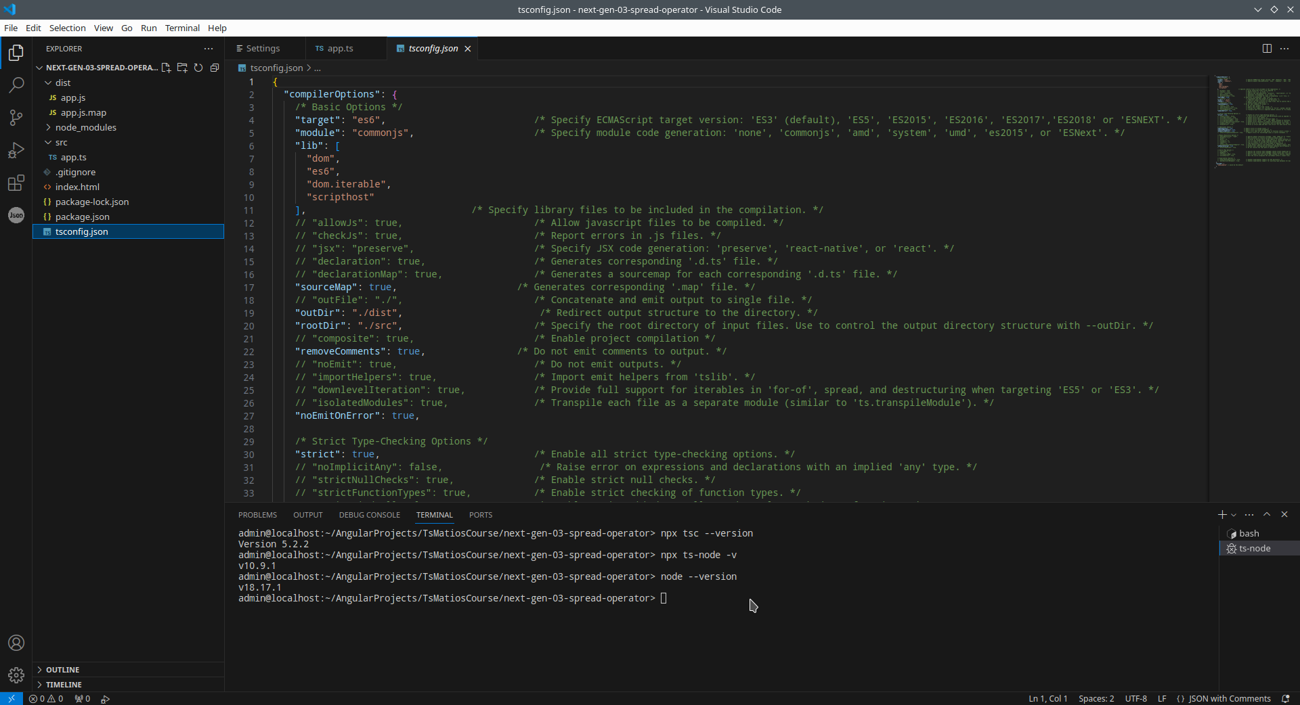The height and width of the screenshot is (705, 1300).
Task: Open the Json extension view icon
Action: click(16, 215)
